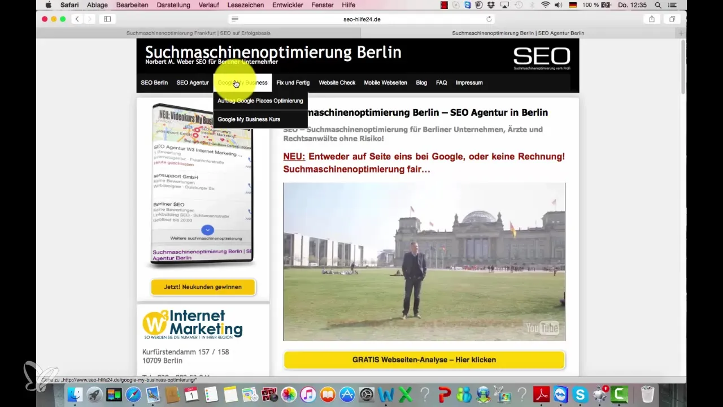Switch to Suchmaschinenoptimierung Frankfurt tab
723x407 pixels.
point(198,33)
